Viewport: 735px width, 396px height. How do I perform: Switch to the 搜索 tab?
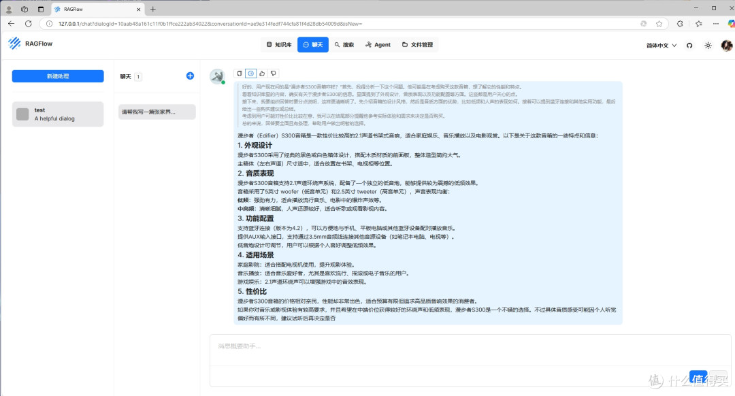tap(344, 44)
